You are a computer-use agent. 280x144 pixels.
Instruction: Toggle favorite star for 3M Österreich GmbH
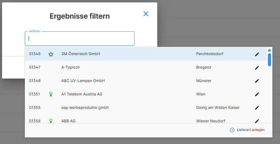[x=51, y=54]
